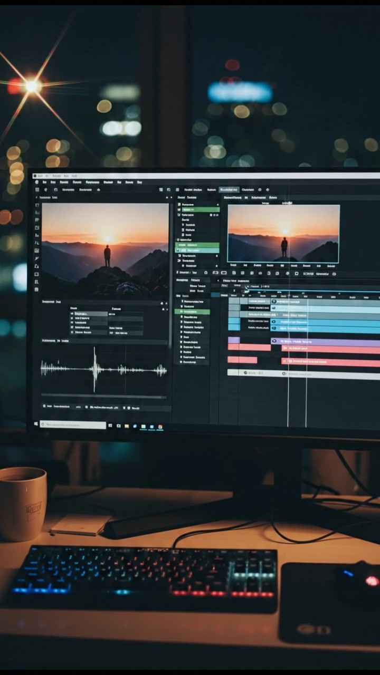Screen dimensions: 380x675
Task: Click the Edge browser icon in taskbar
Action: [135, 426]
